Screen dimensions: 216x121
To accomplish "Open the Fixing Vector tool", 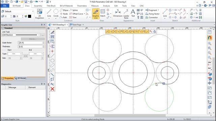I will click(x=153, y=14).
